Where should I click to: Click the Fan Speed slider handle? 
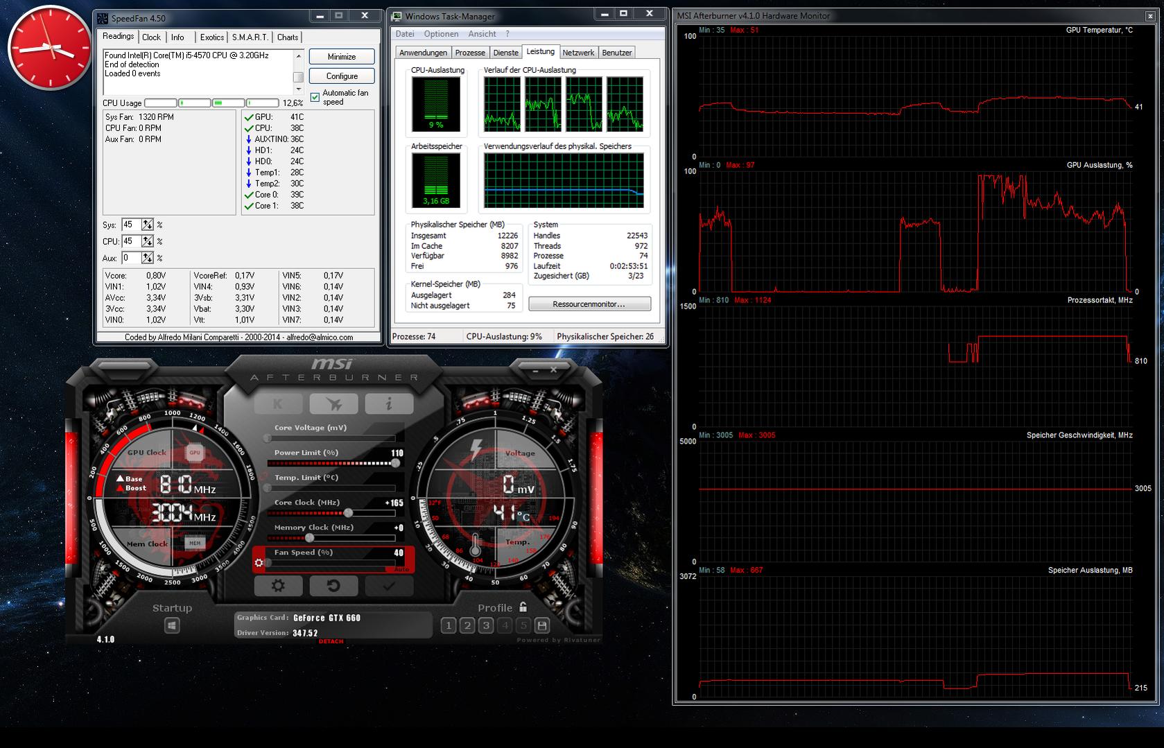[x=268, y=563]
